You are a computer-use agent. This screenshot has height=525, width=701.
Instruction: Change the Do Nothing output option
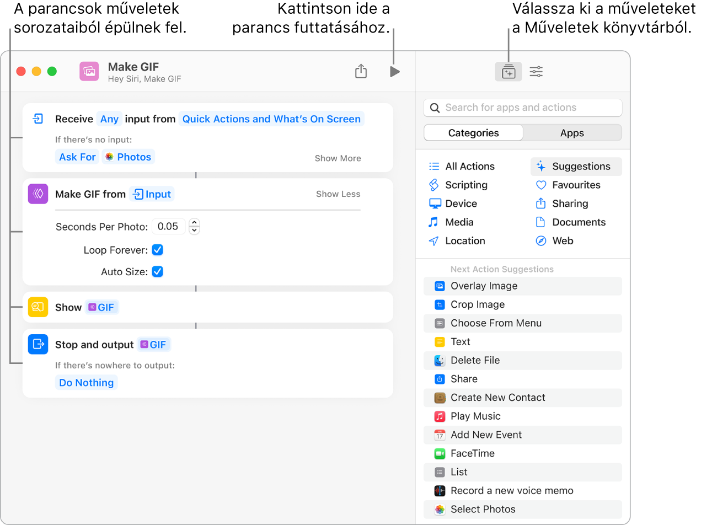point(87,383)
